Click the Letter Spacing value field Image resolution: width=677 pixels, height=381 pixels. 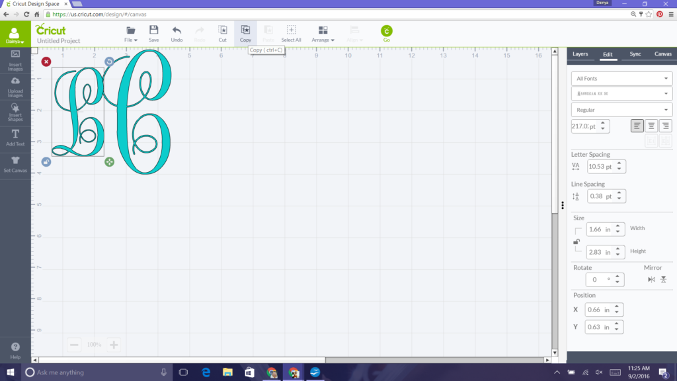tap(601, 166)
